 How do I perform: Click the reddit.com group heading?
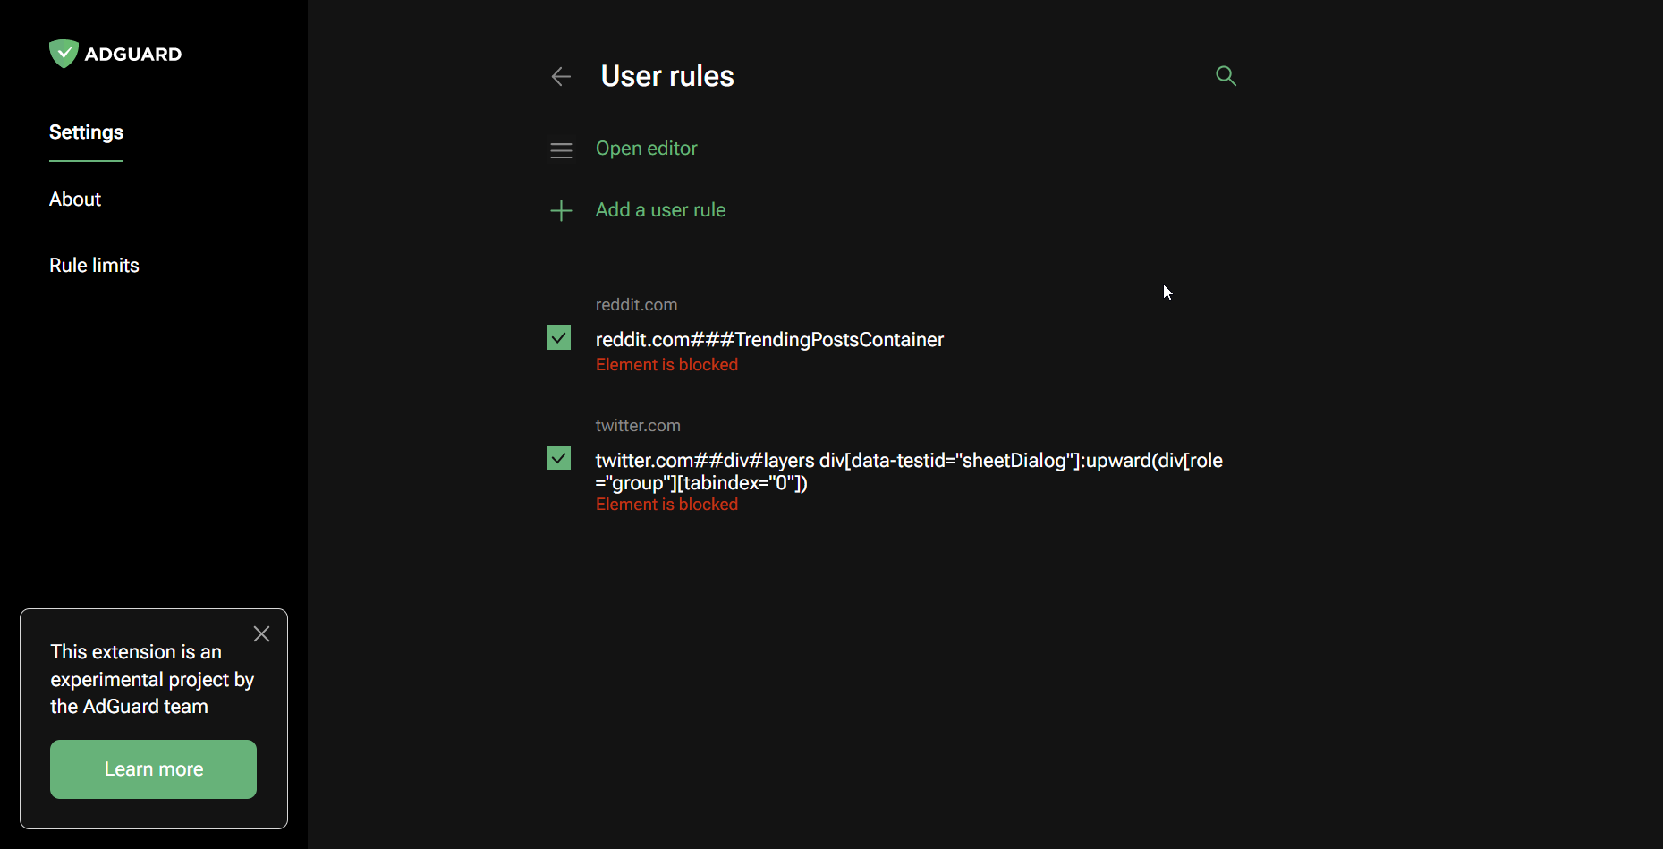(x=636, y=305)
